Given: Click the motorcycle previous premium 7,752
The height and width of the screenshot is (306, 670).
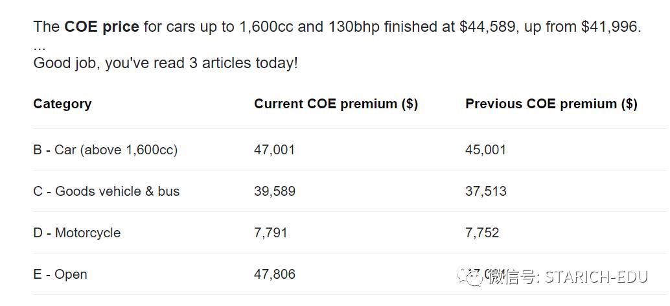Looking at the screenshot, I should [482, 233].
